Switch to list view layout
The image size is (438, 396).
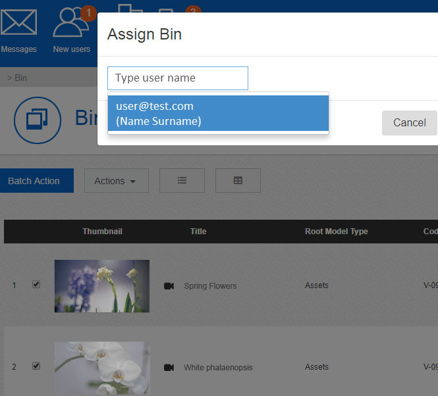[182, 181]
